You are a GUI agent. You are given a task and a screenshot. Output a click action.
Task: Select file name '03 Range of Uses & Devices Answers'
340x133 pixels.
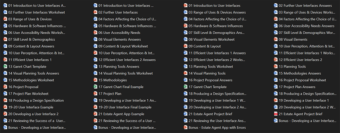[x=217, y=12]
